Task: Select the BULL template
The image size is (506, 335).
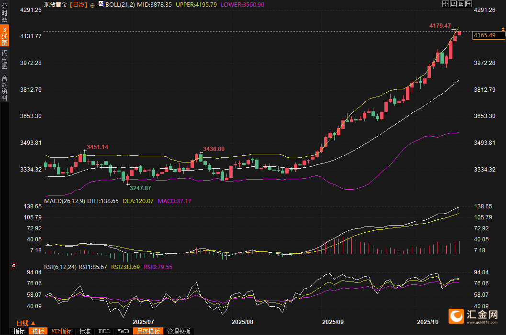Action: pos(104,331)
